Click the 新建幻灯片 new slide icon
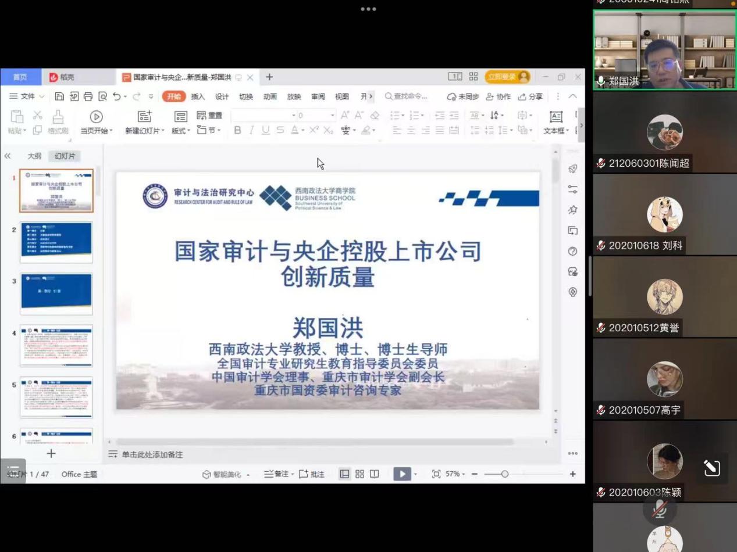The width and height of the screenshot is (737, 552). 144,117
